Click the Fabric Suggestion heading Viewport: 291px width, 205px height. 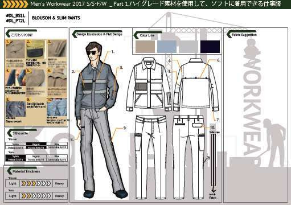[x=244, y=35]
